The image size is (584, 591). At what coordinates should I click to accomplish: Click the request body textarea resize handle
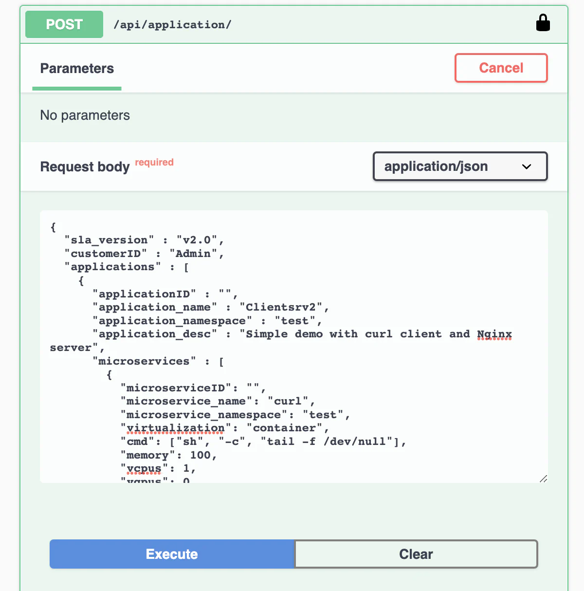click(543, 479)
